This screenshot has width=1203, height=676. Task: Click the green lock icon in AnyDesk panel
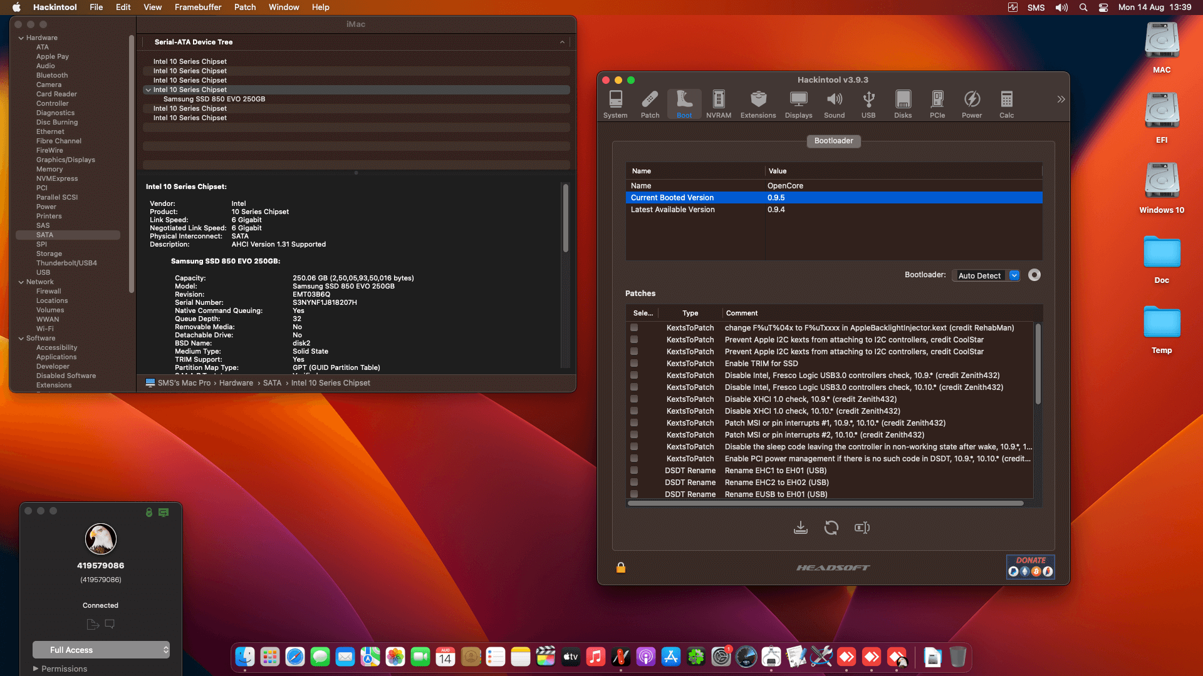pos(149,512)
